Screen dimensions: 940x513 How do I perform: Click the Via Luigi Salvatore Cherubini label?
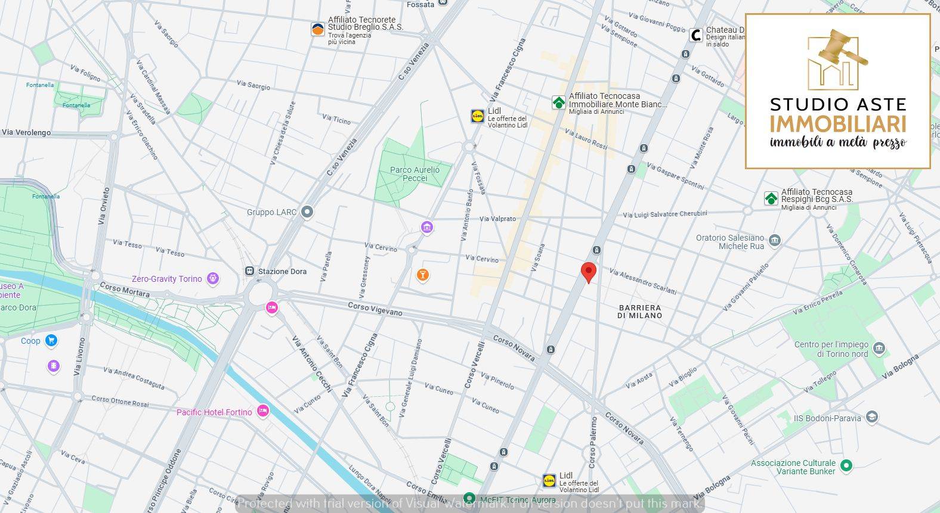coord(665,214)
